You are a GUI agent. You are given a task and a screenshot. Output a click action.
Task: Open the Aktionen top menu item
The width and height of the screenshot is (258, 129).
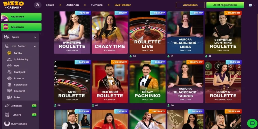73,5
